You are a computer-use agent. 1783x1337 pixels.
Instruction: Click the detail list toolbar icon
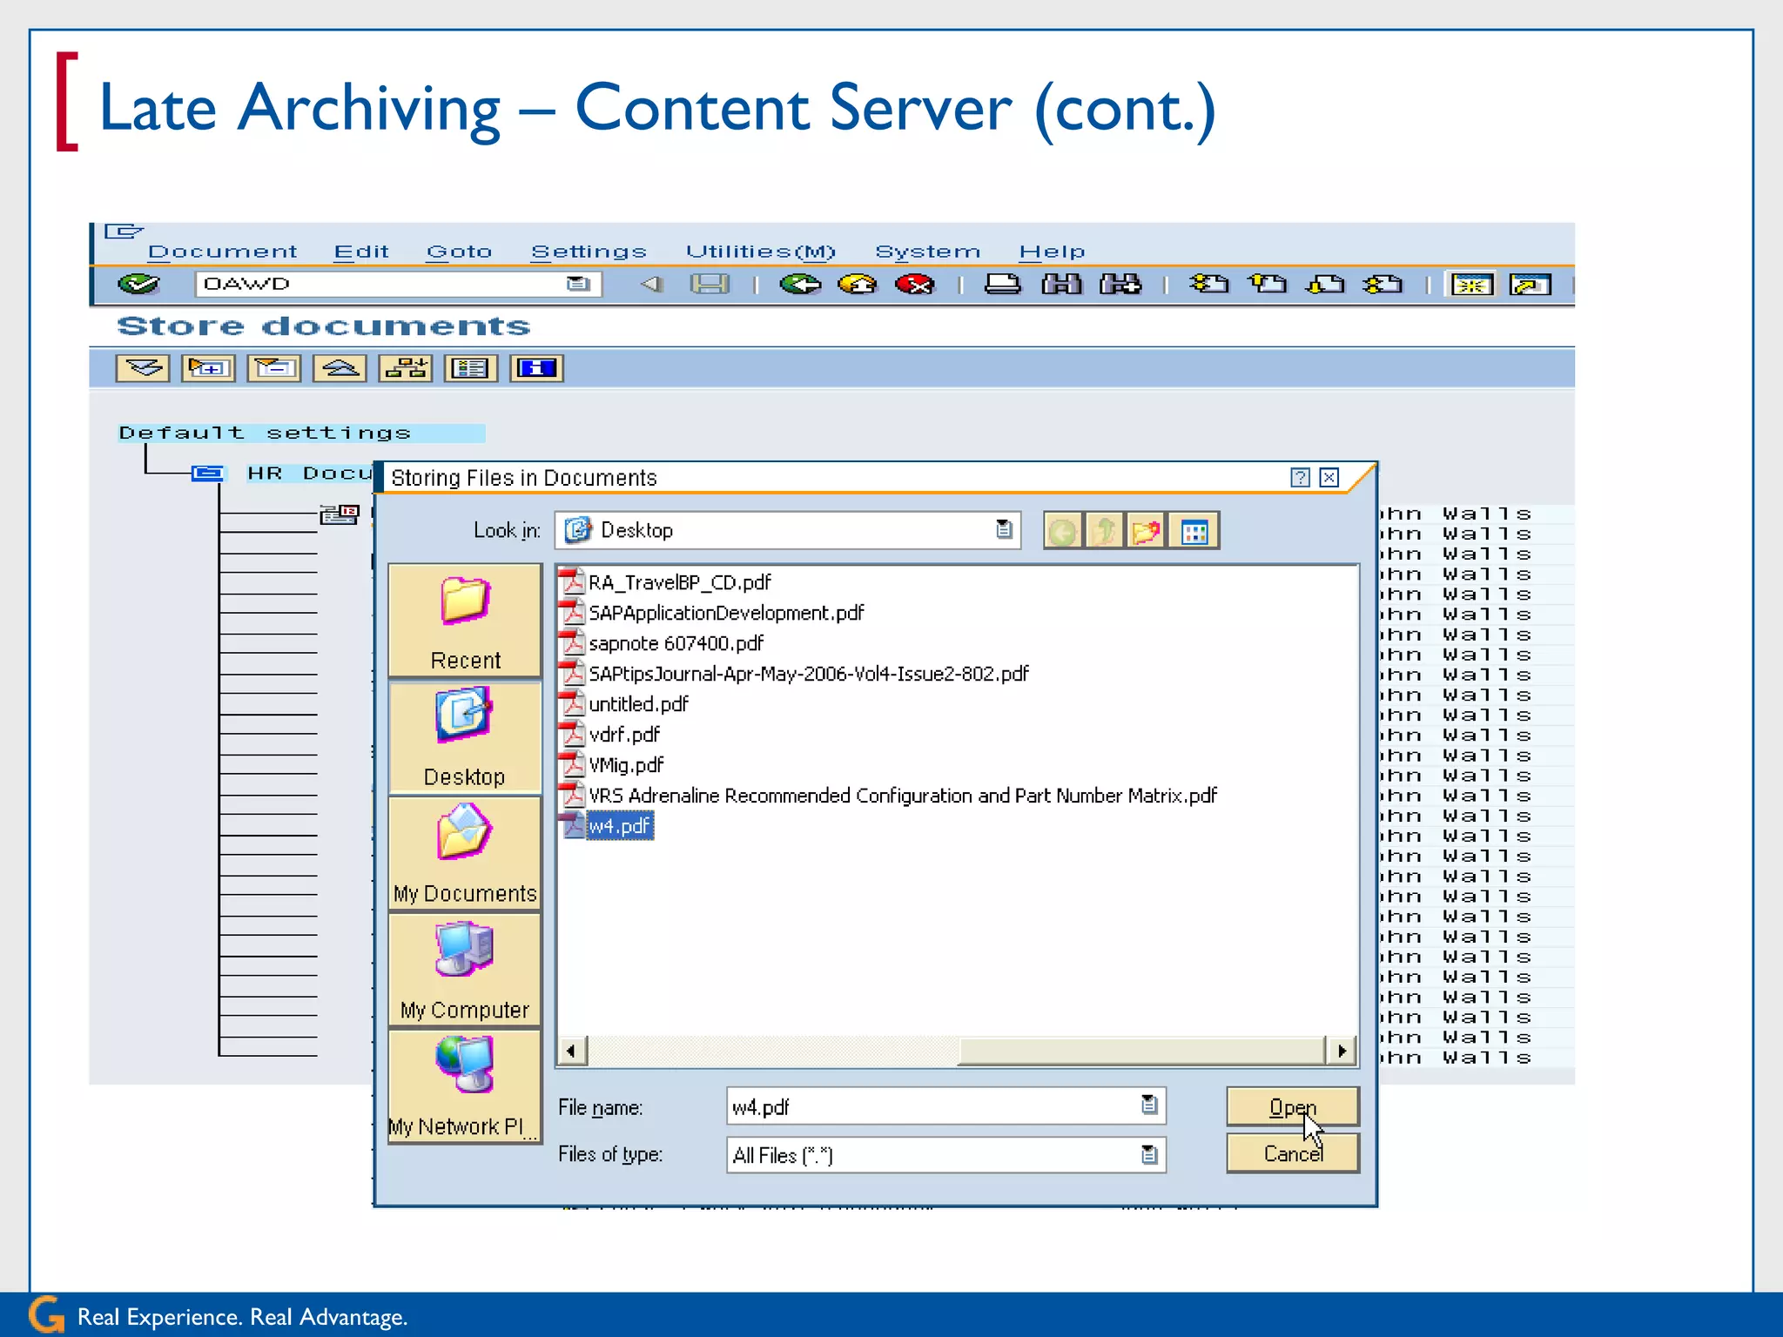pyautogui.click(x=471, y=368)
